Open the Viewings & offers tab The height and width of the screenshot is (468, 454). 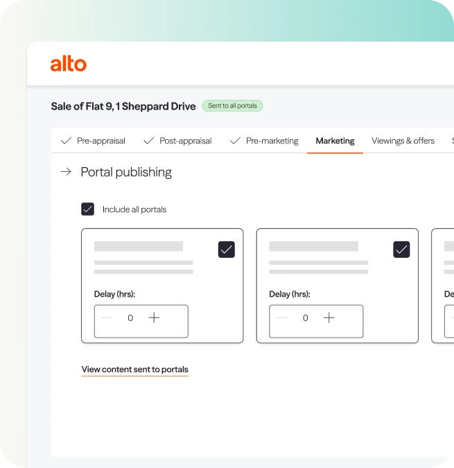[x=403, y=141]
